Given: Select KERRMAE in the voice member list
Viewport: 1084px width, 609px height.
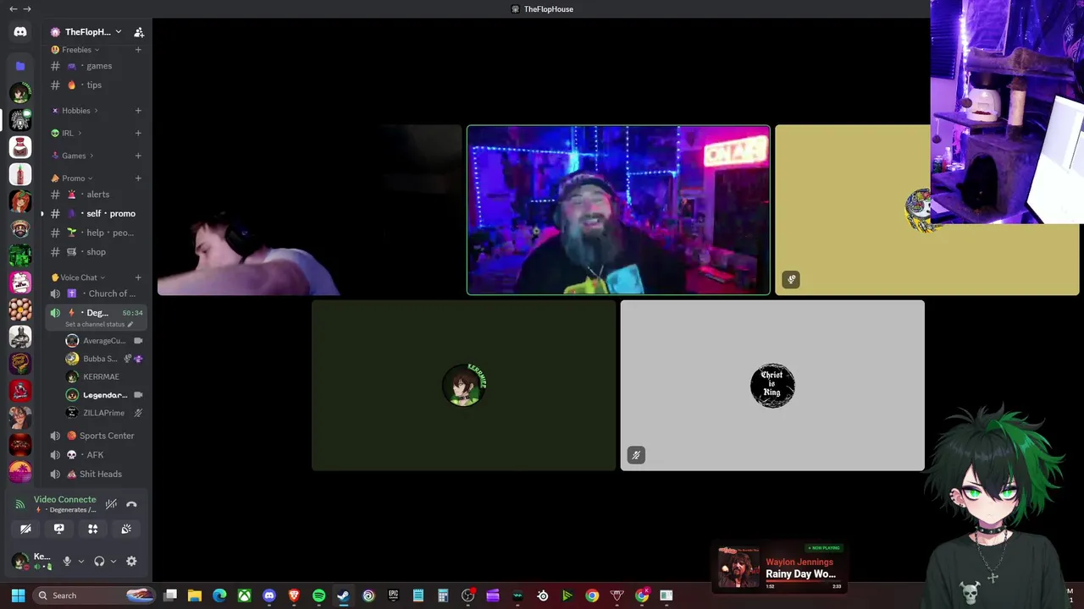Looking at the screenshot, I should tap(104, 376).
